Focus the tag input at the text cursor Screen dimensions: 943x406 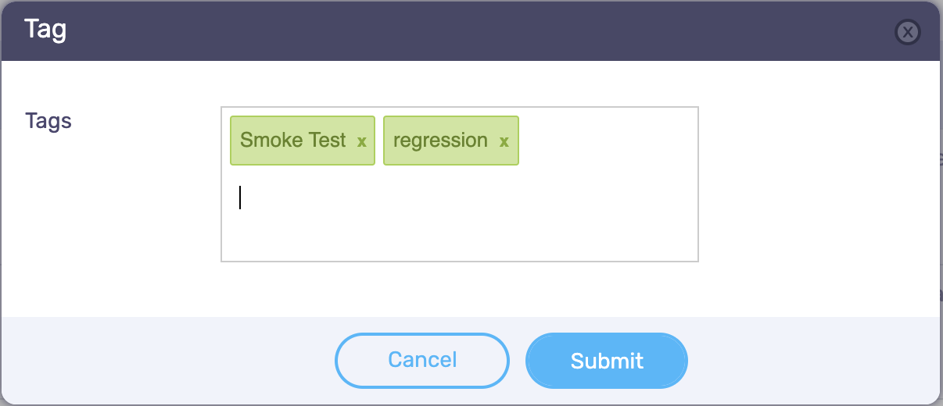click(240, 198)
